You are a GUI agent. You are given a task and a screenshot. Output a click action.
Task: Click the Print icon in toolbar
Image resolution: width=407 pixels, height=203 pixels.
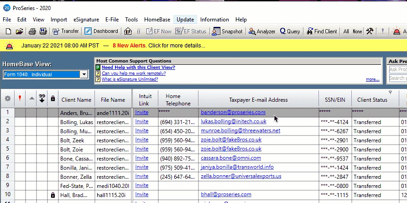(32, 31)
